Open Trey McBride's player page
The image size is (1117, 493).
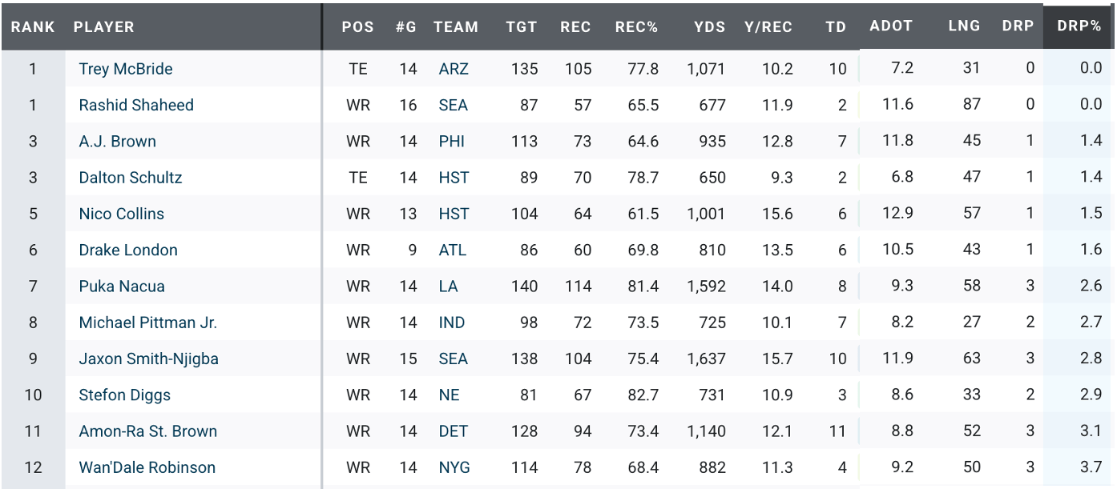point(126,69)
